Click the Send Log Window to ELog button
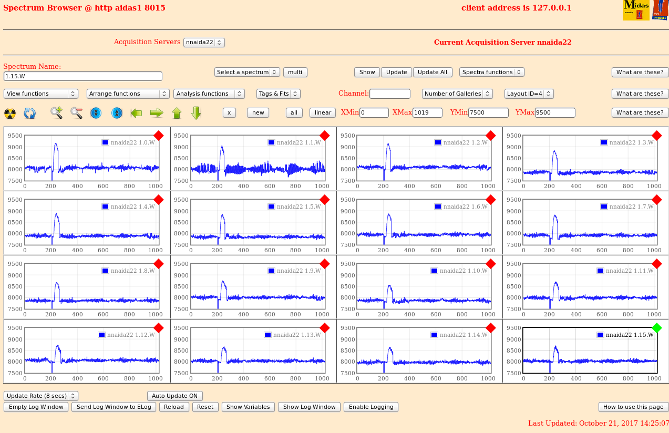 [x=114, y=407]
